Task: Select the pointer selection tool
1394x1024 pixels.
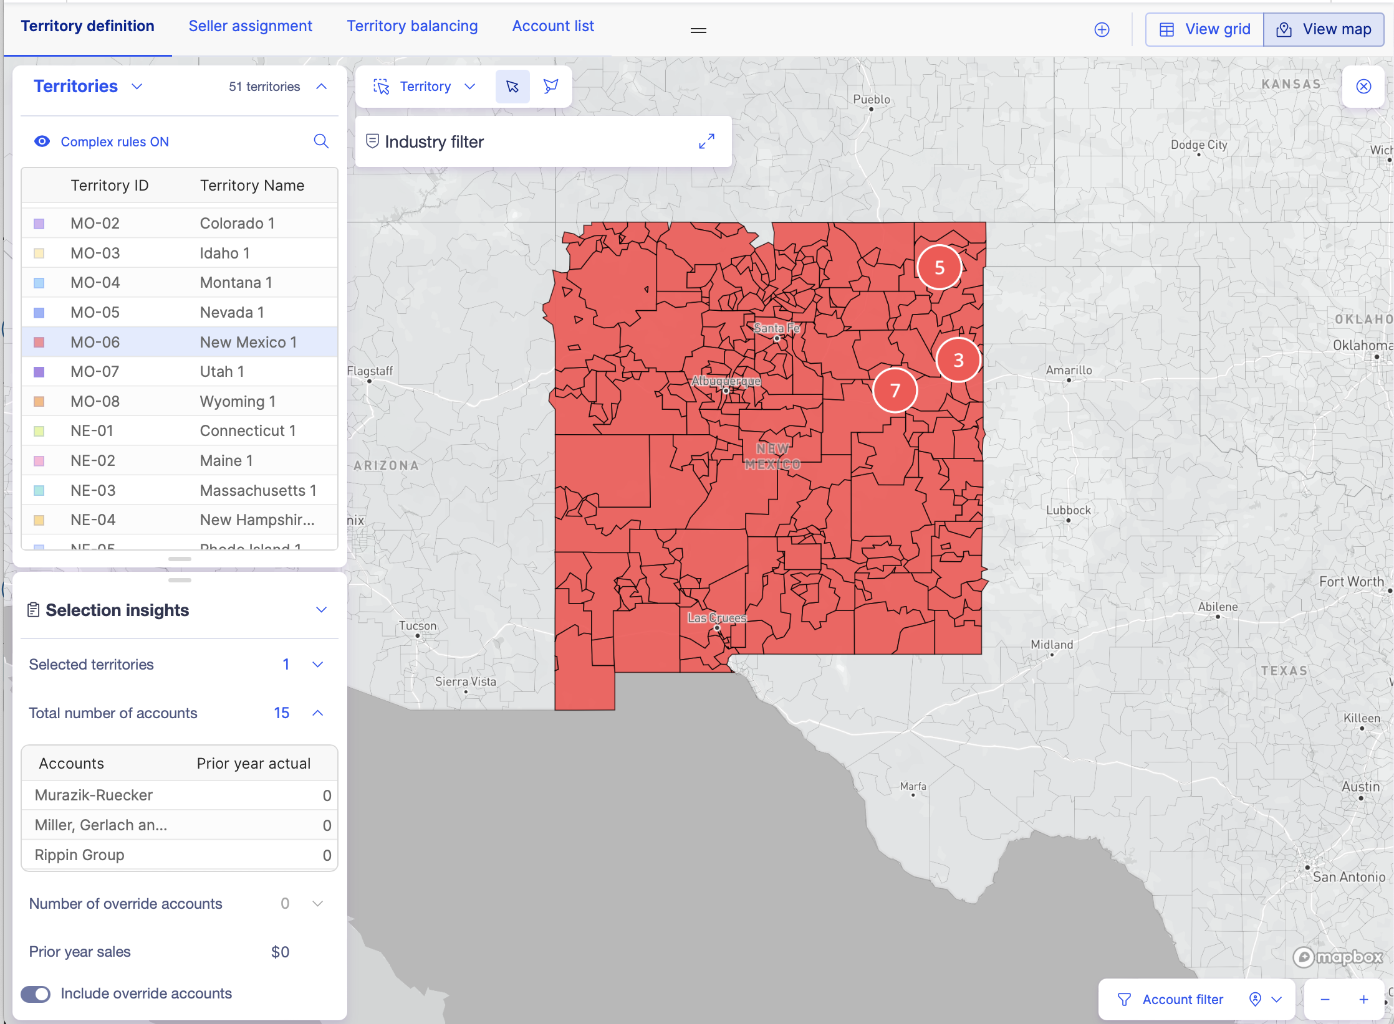Action: (512, 87)
